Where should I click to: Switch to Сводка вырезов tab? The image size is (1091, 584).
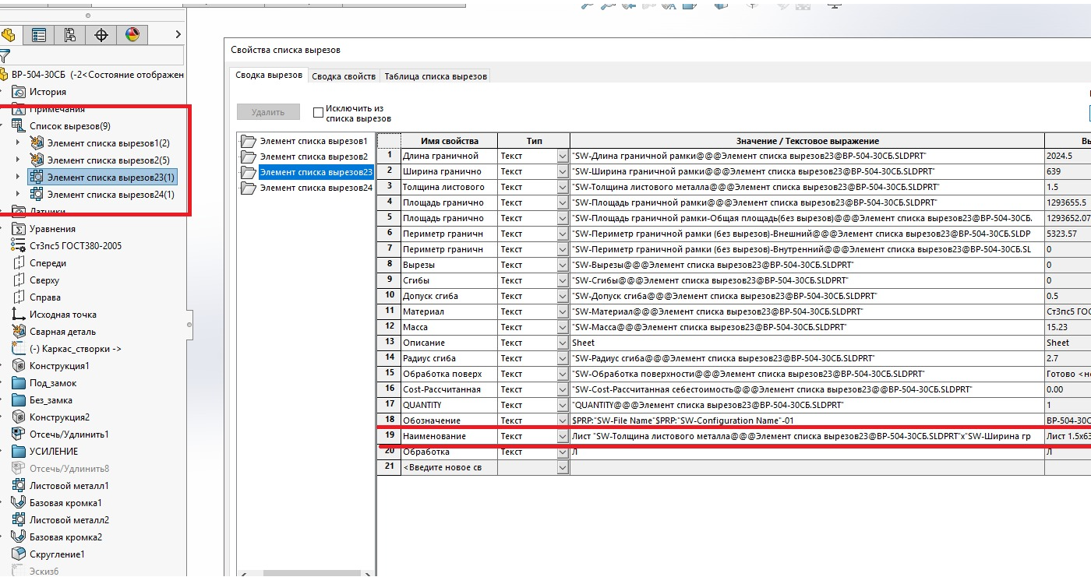coord(269,76)
